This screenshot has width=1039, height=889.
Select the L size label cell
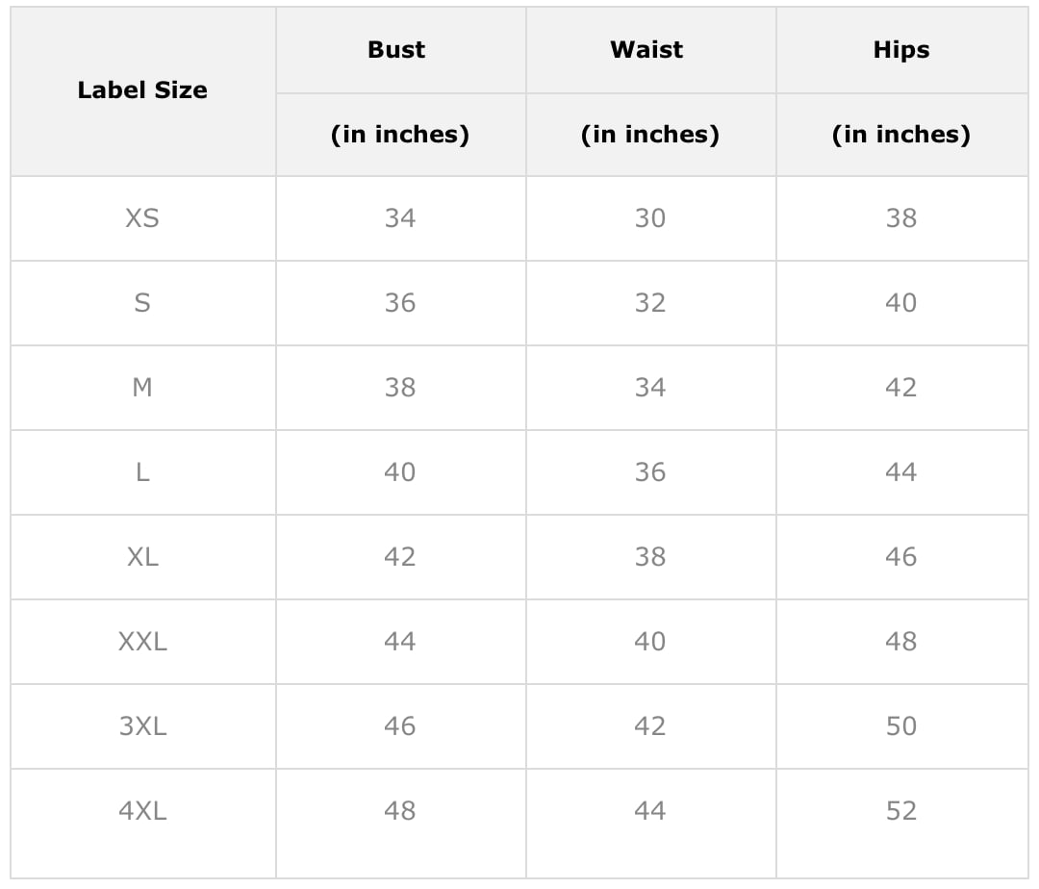pyautogui.click(x=142, y=472)
